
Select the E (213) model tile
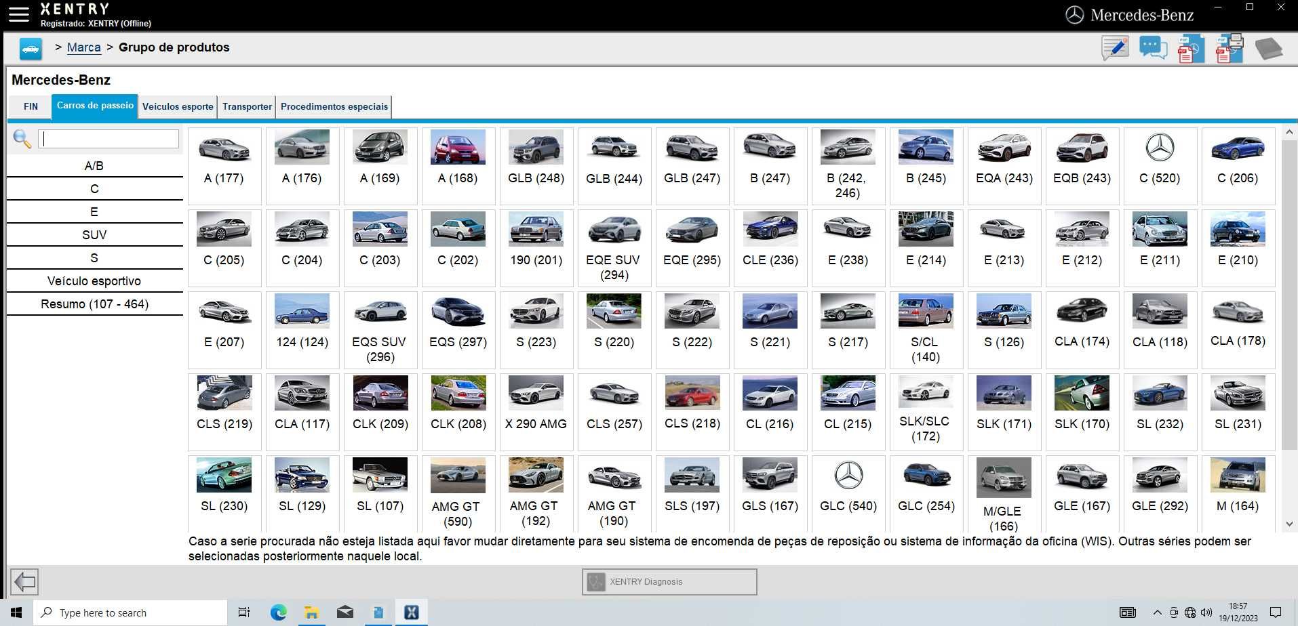click(x=1004, y=248)
